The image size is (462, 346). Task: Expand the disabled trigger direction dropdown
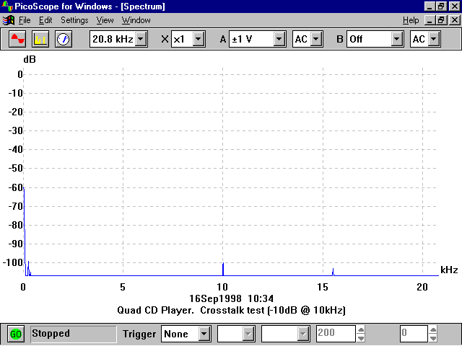(248, 334)
